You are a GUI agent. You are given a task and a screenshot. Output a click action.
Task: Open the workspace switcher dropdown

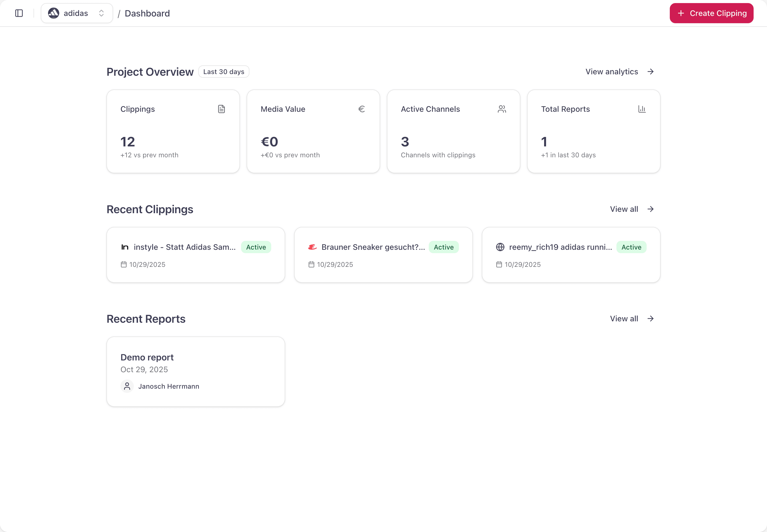click(102, 13)
